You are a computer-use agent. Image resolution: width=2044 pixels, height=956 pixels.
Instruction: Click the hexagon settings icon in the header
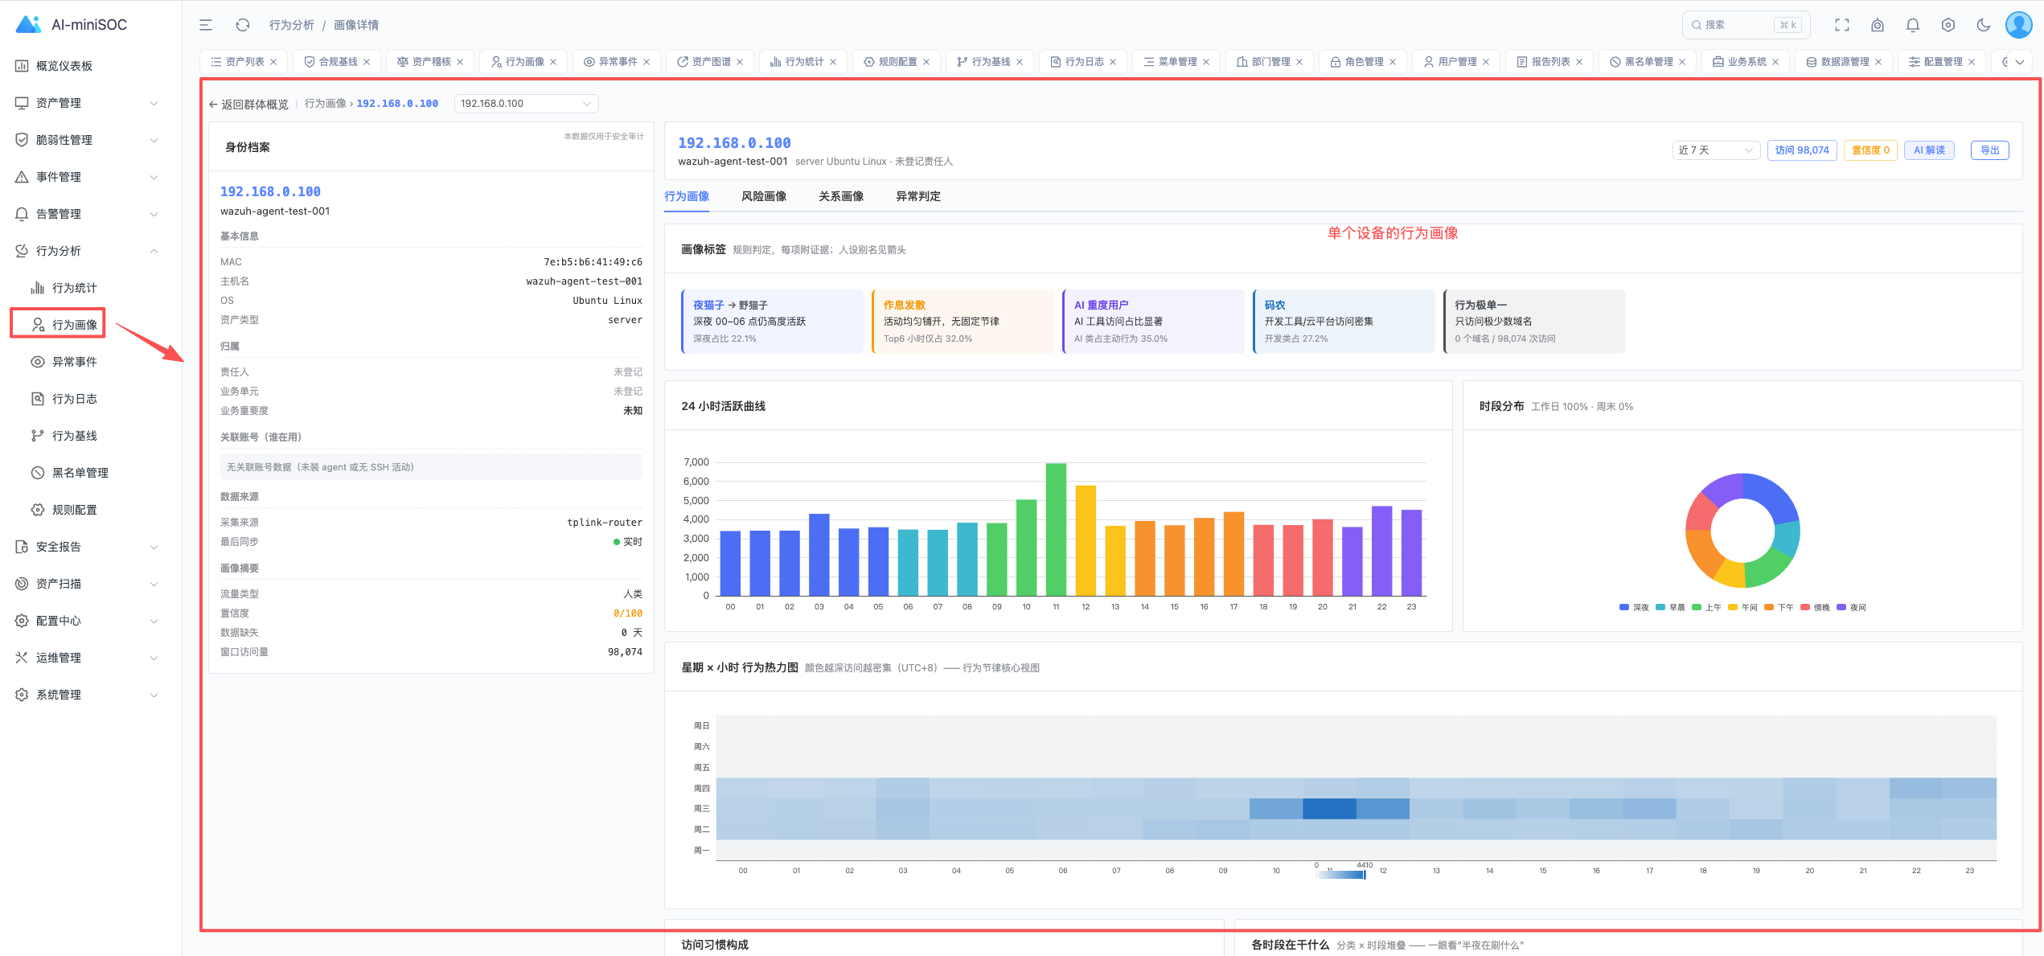(x=1948, y=25)
